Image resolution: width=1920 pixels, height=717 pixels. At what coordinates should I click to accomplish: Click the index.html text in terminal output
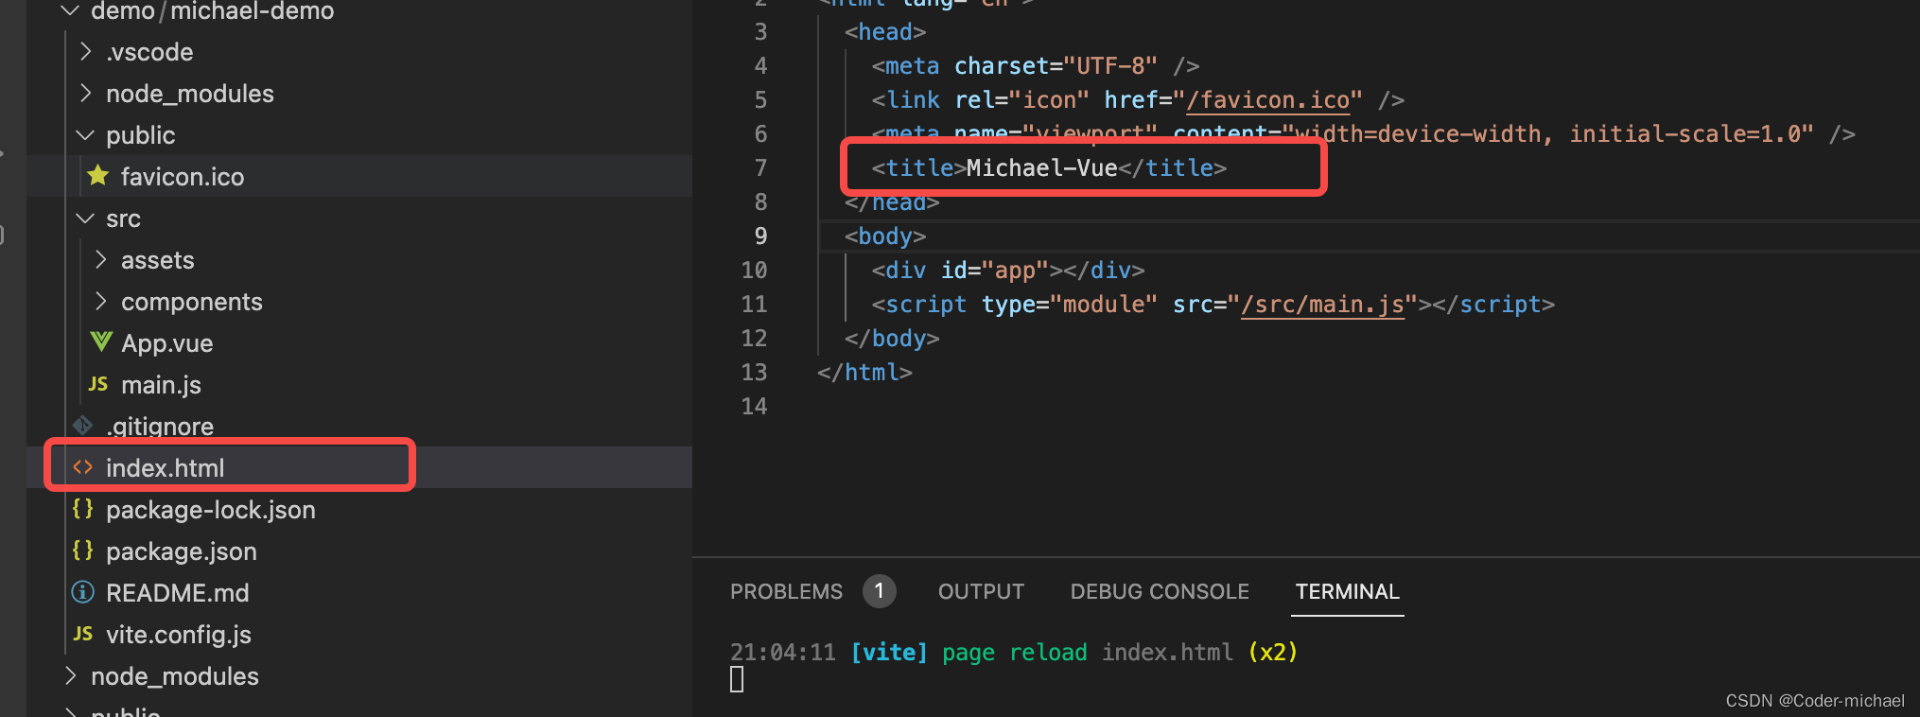(x=1167, y=652)
